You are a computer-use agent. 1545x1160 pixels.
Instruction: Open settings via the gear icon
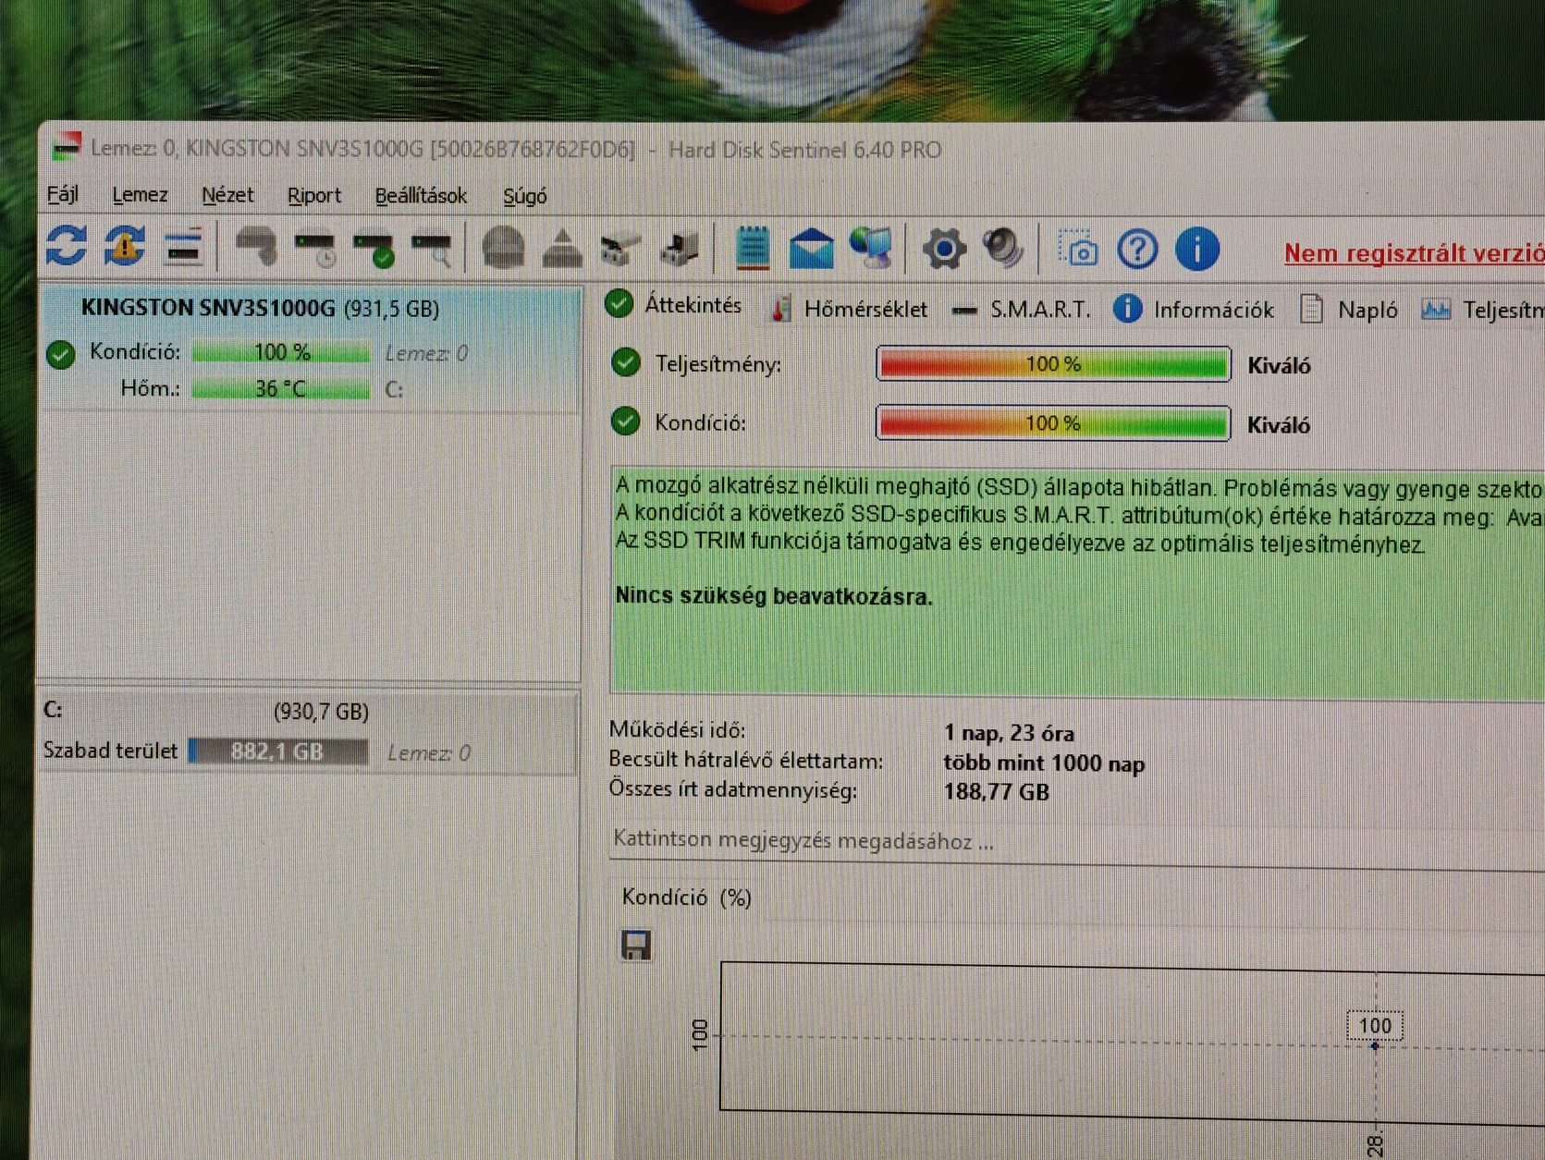(944, 249)
